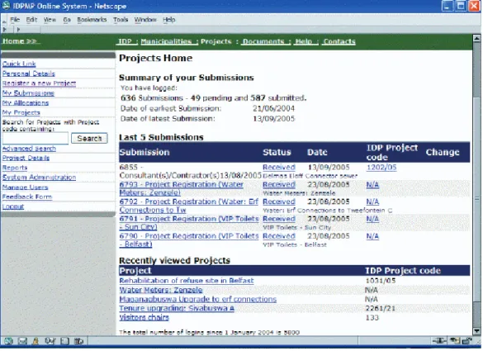
Task: Click Received status for submission 6791
Action: coord(279,219)
